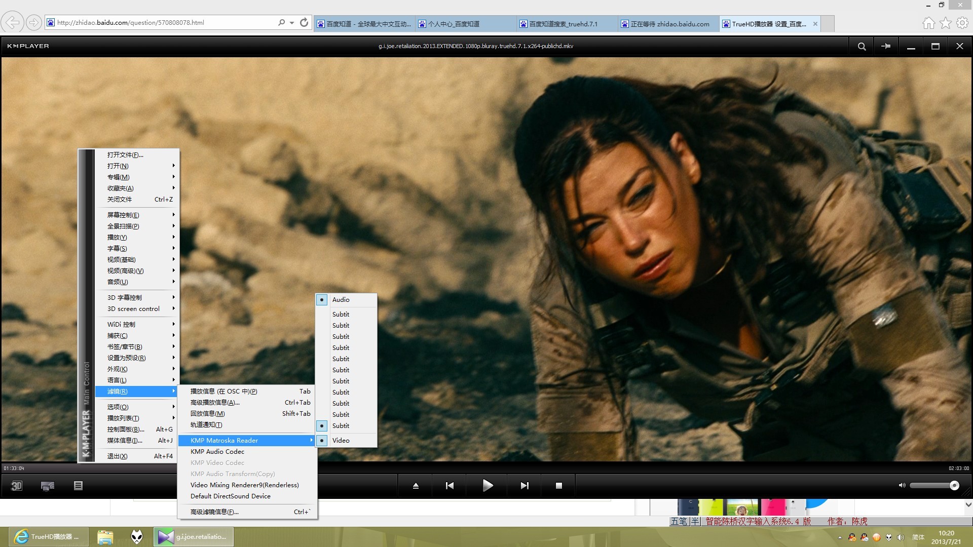The image size is (973, 547).
Task: Select Video Mixing Renderer9(Renderless) entry
Action: pos(247,485)
